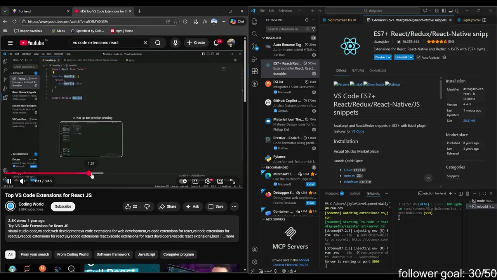Open VS Code Accounts icon in activity bar
The height and width of the screenshot is (280, 497).
coord(255,249)
